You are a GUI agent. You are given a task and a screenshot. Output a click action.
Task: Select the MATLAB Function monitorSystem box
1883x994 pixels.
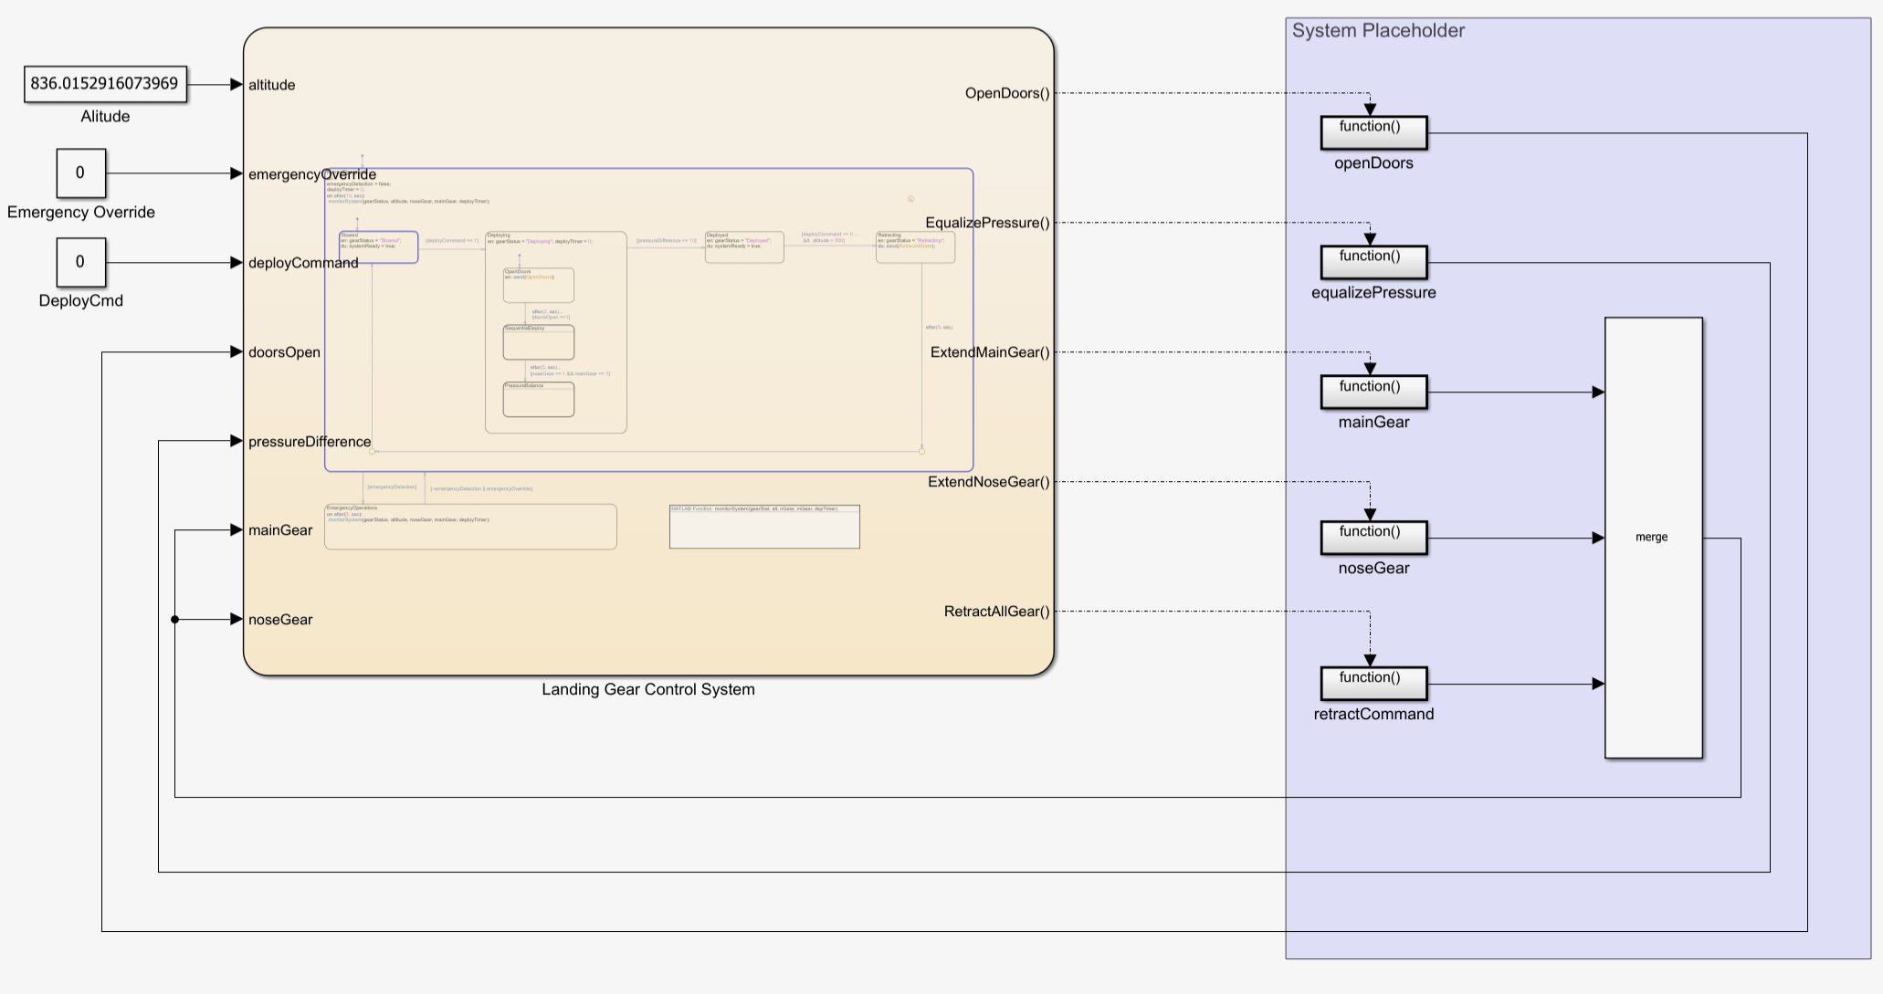[764, 529]
